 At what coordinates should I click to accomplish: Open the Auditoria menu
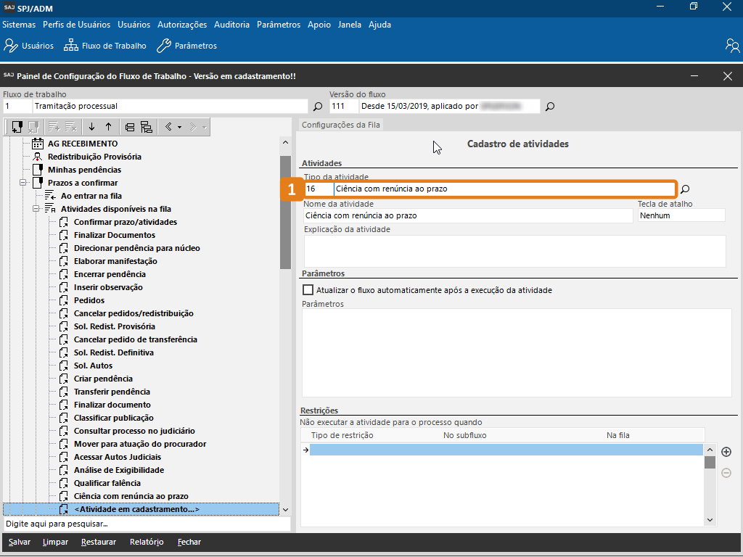pyautogui.click(x=231, y=25)
